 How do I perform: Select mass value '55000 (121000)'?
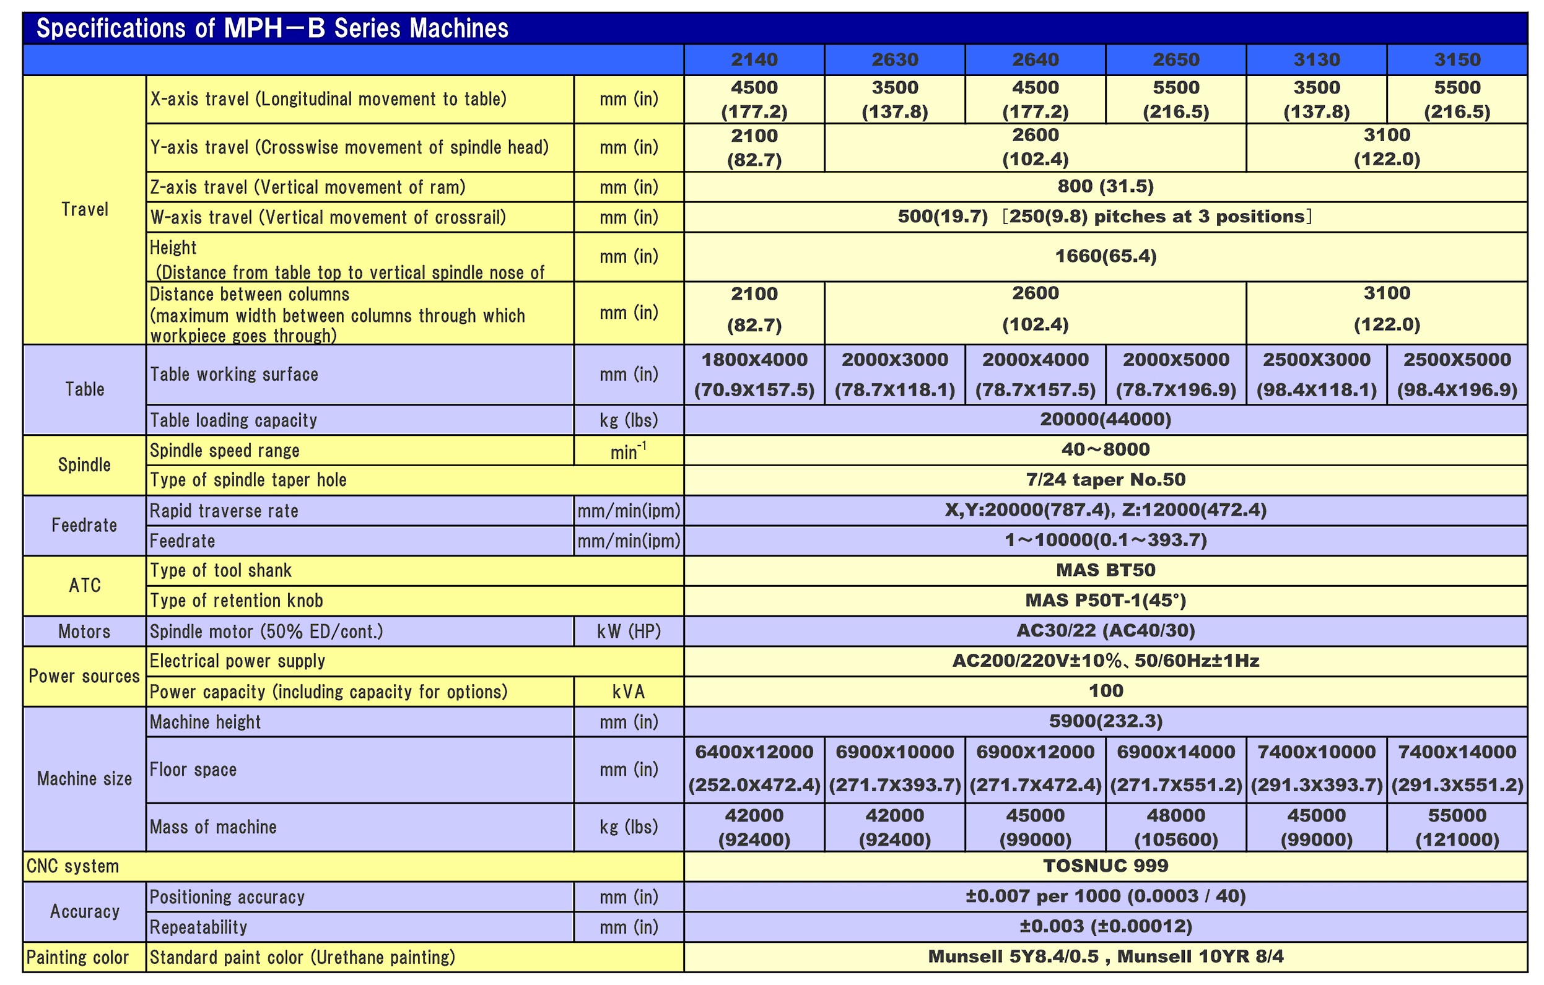tap(1457, 827)
